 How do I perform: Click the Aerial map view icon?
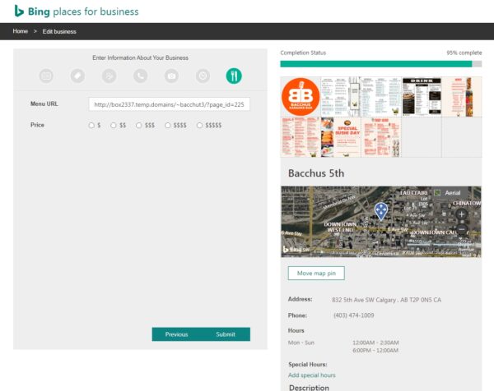tap(437, 193)
